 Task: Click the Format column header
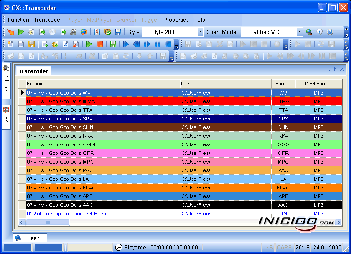pyautogui.click(x=284, y=84)
